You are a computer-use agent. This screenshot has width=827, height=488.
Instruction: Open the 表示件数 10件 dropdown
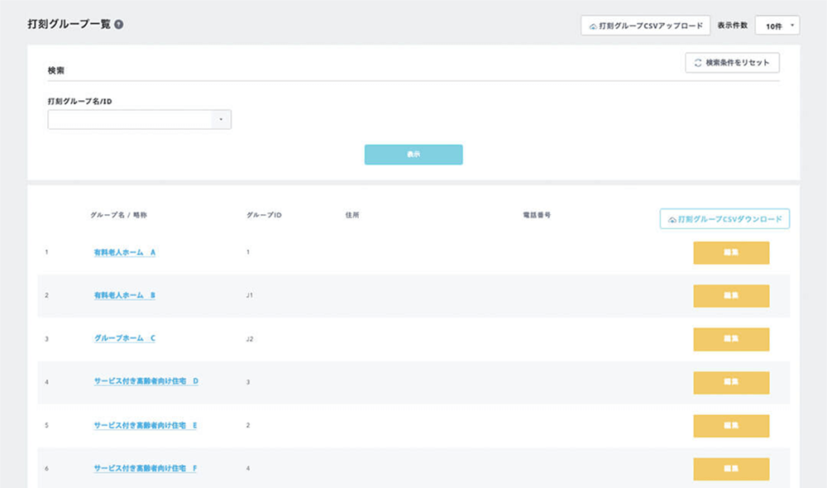777,26
